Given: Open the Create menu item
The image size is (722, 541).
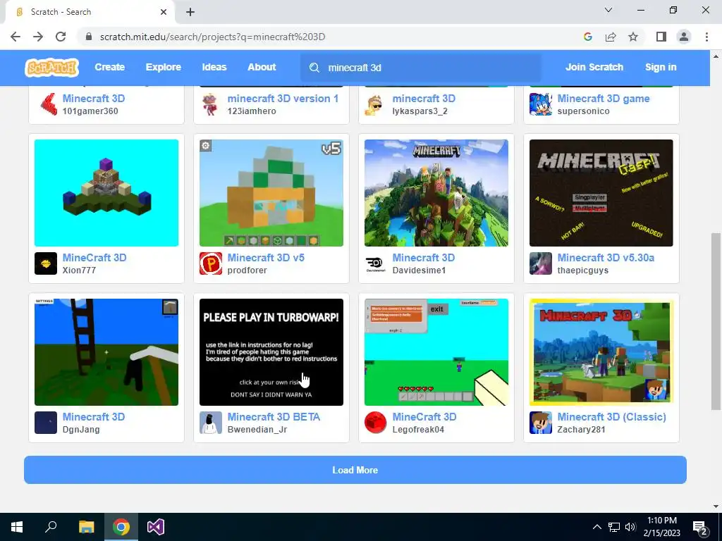Looking at the screenshot, I should point(109,67).
